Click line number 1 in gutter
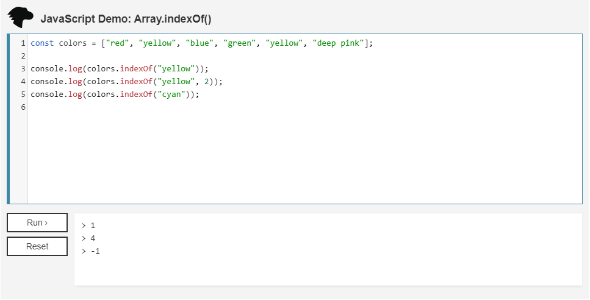This screenshot has height=300, width=590. 23,43
